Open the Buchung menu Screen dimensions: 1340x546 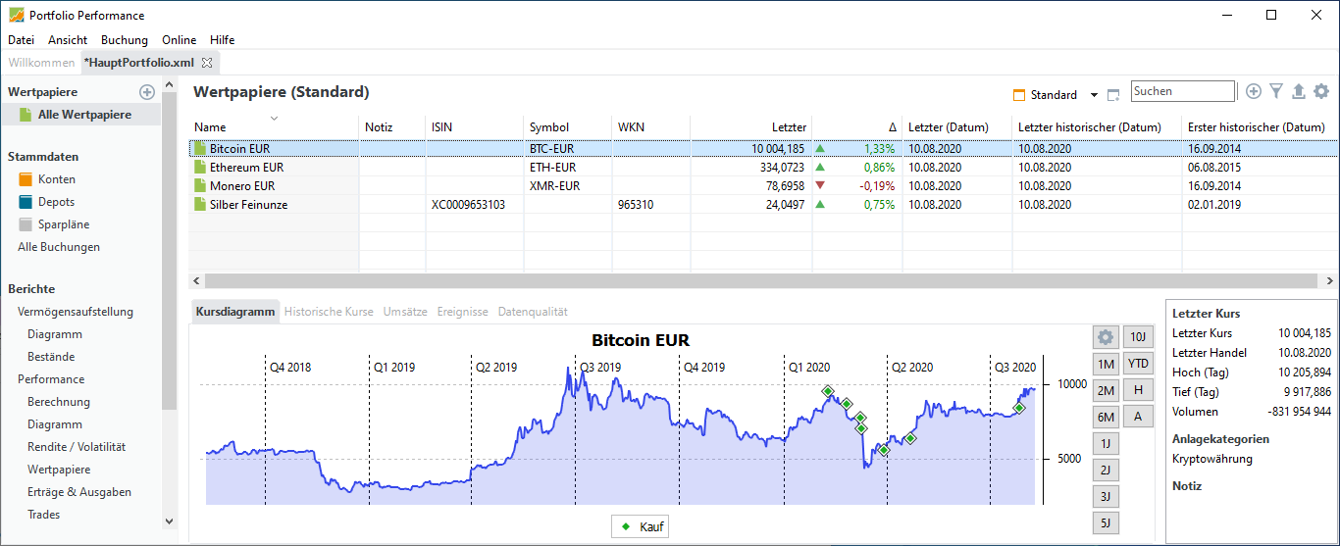click(125, 40)
